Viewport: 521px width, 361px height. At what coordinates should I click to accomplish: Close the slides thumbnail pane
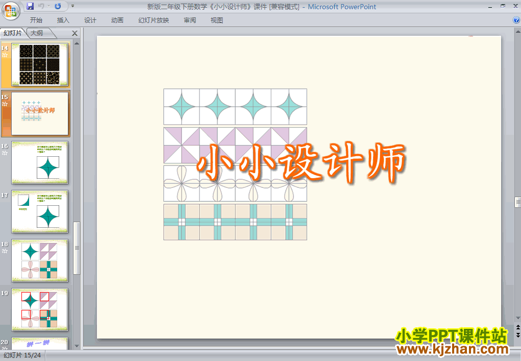(x=75, y=33)
